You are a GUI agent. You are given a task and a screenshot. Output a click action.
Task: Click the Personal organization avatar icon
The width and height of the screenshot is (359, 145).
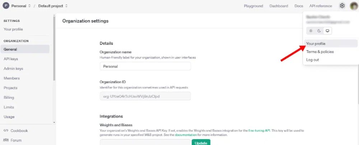pyautogui.click(x=6, y=6)
